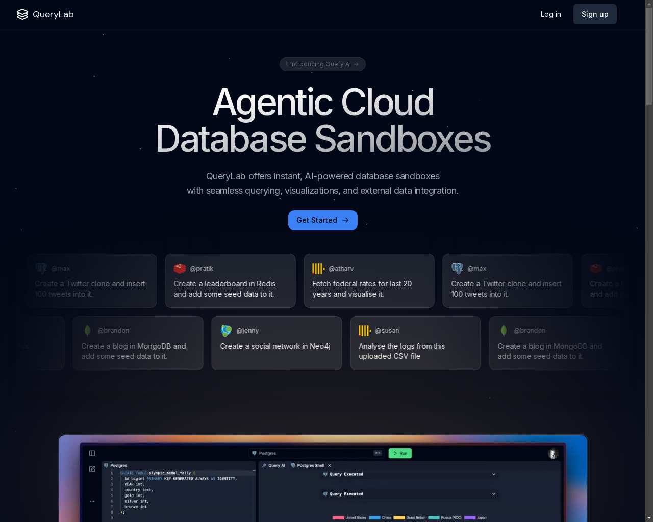Select MongoDB blog prompt on @brandon card beside @jenny

click(x=134, y=351)
